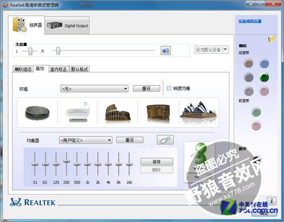This screenshot has height=222, width=284.
Task: Click the 31 Hz equalizer slider
Action: tap(35, 164)
